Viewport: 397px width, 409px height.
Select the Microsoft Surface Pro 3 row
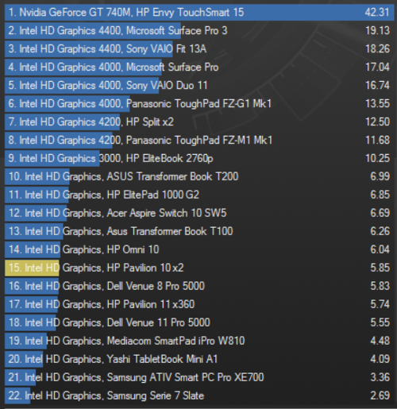(x=199, y=30)
